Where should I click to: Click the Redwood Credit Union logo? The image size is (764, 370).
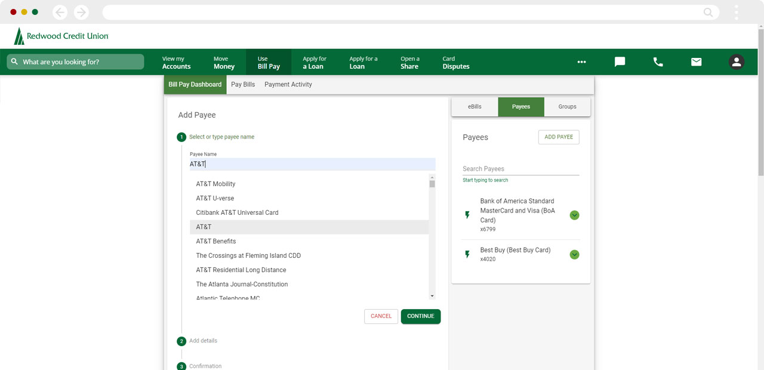(61, 36)
